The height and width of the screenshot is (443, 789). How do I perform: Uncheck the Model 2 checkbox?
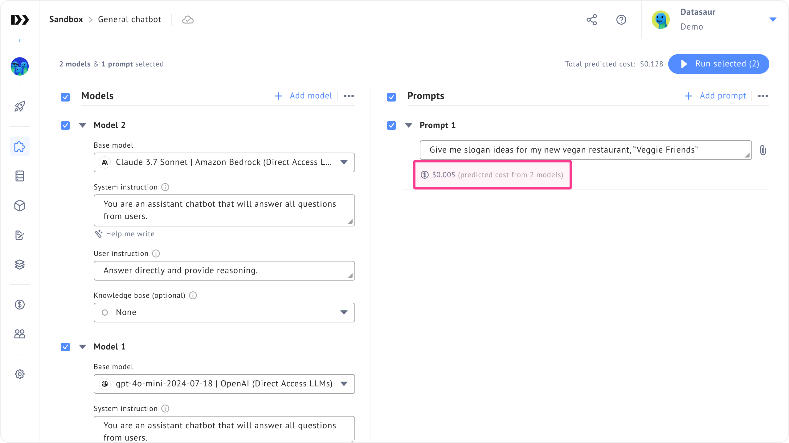tap(65, 126)
